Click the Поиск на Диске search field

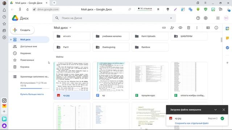[x=114, y=18]
